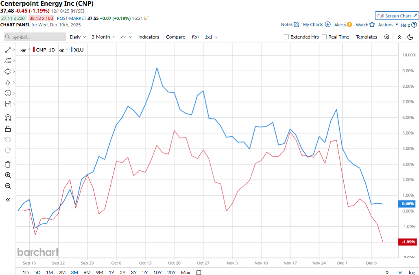Click the Notes link
This screenshot has height=275, width=419.
tap(287, 24)
